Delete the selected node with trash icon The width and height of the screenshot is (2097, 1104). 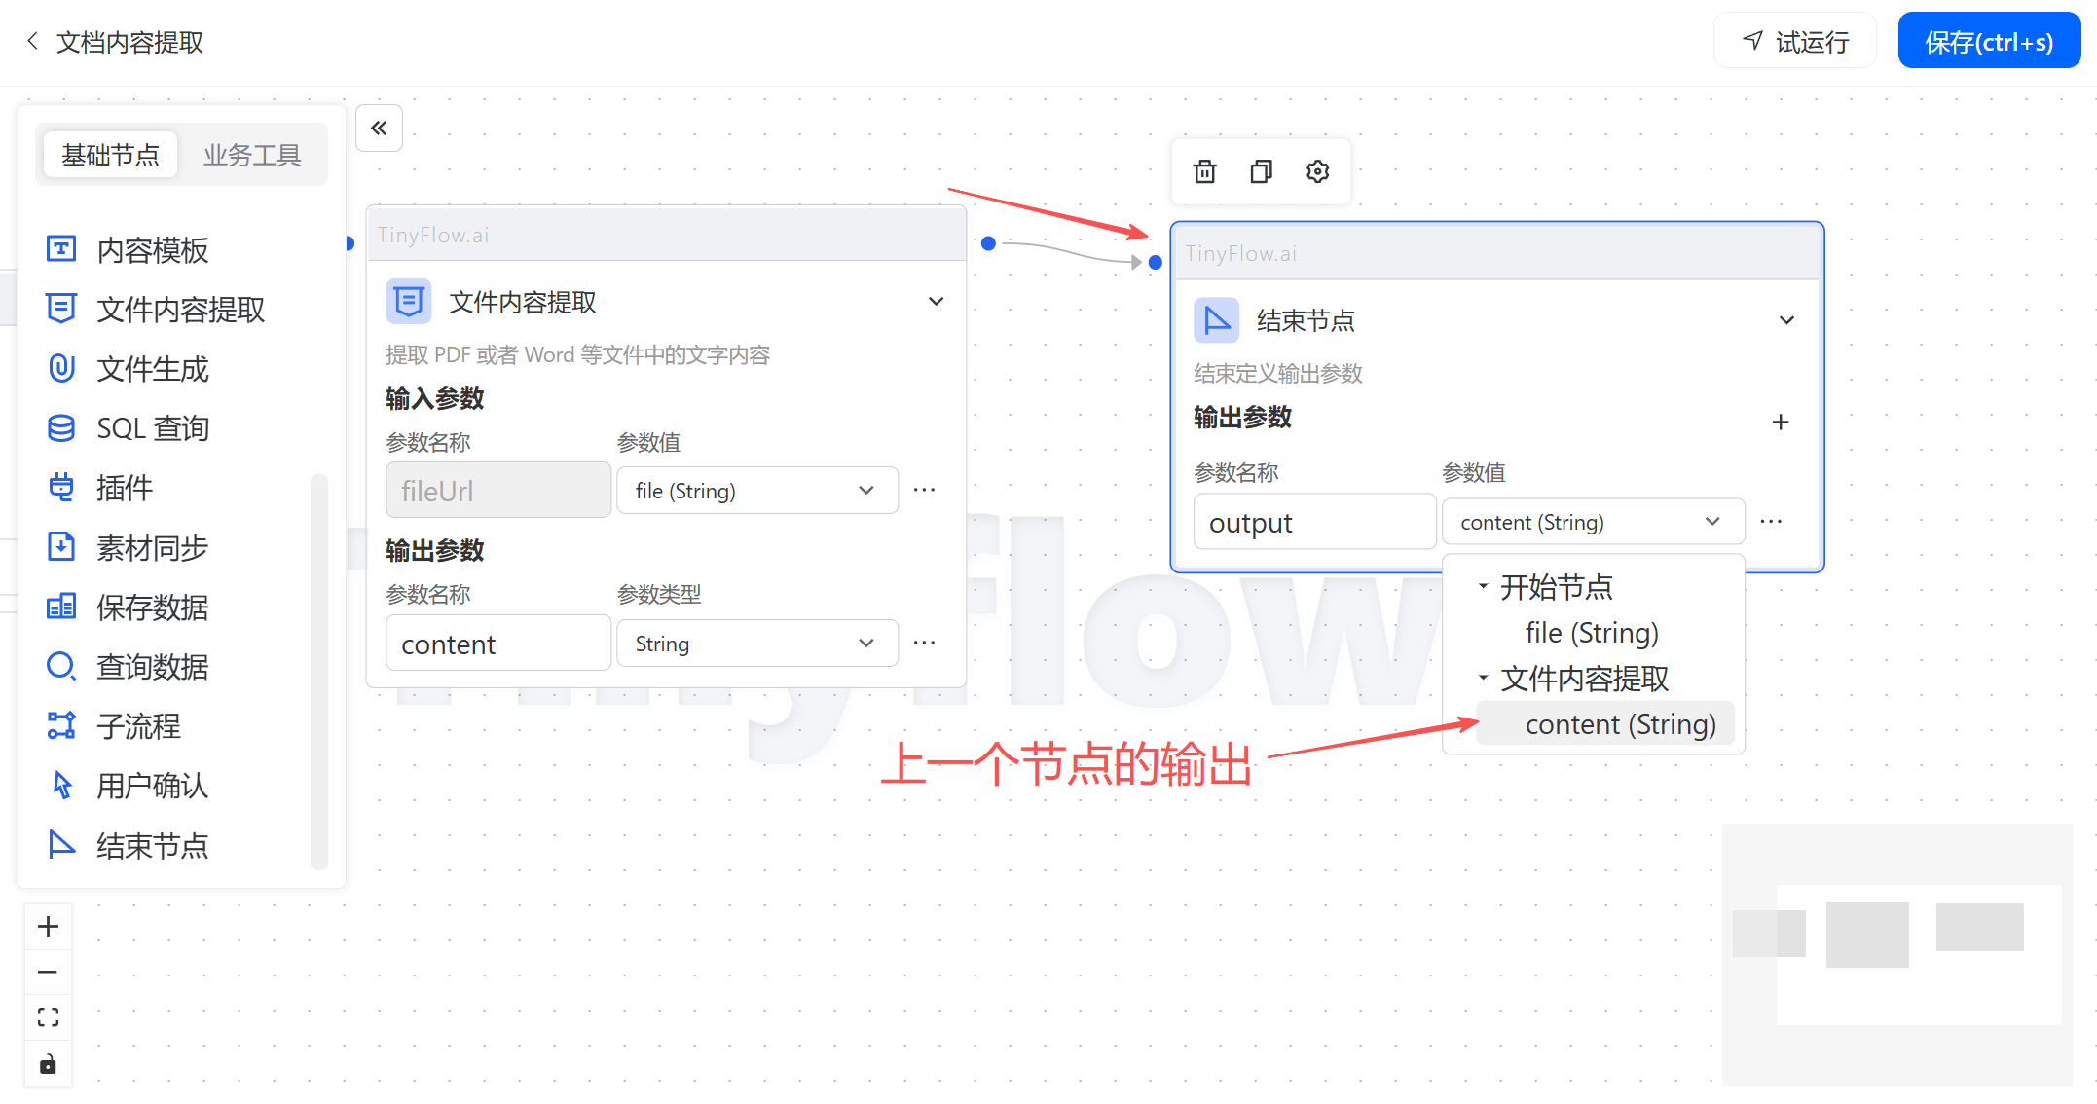[x=1204, y=172]
